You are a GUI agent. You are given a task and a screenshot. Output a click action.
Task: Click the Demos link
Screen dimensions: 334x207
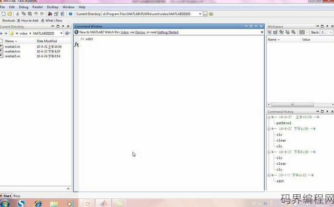[140, 32]
